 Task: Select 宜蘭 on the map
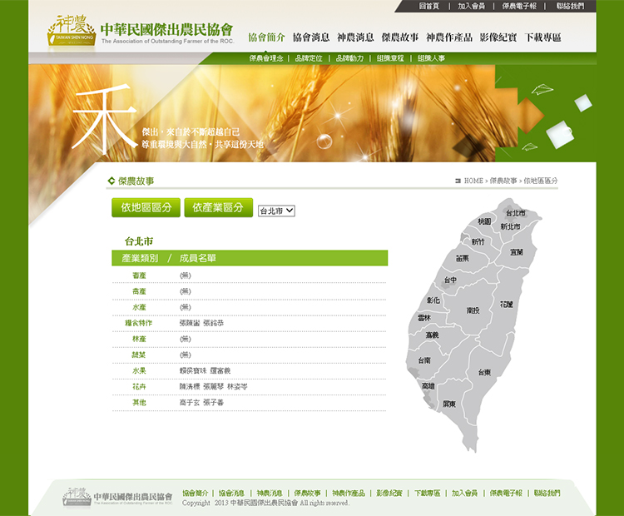517,251
